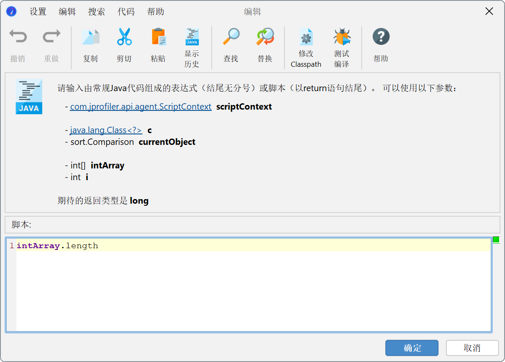Click the 重做 (redo) toolbar icon
The width and height of the screenshot is (505, 362).
[x=51, y=37]
